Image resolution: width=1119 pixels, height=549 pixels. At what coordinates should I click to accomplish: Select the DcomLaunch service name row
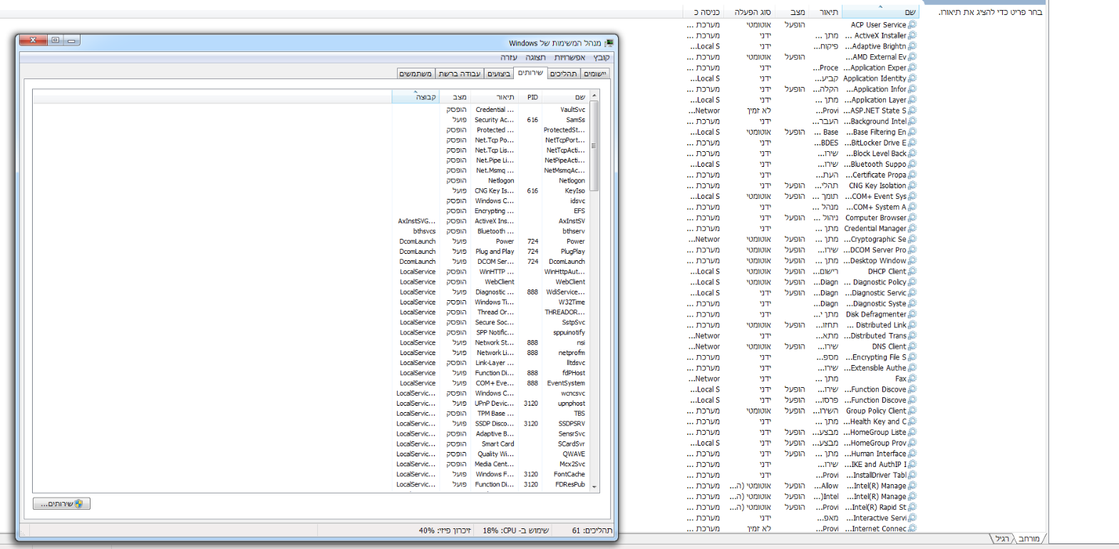(311, 261)
